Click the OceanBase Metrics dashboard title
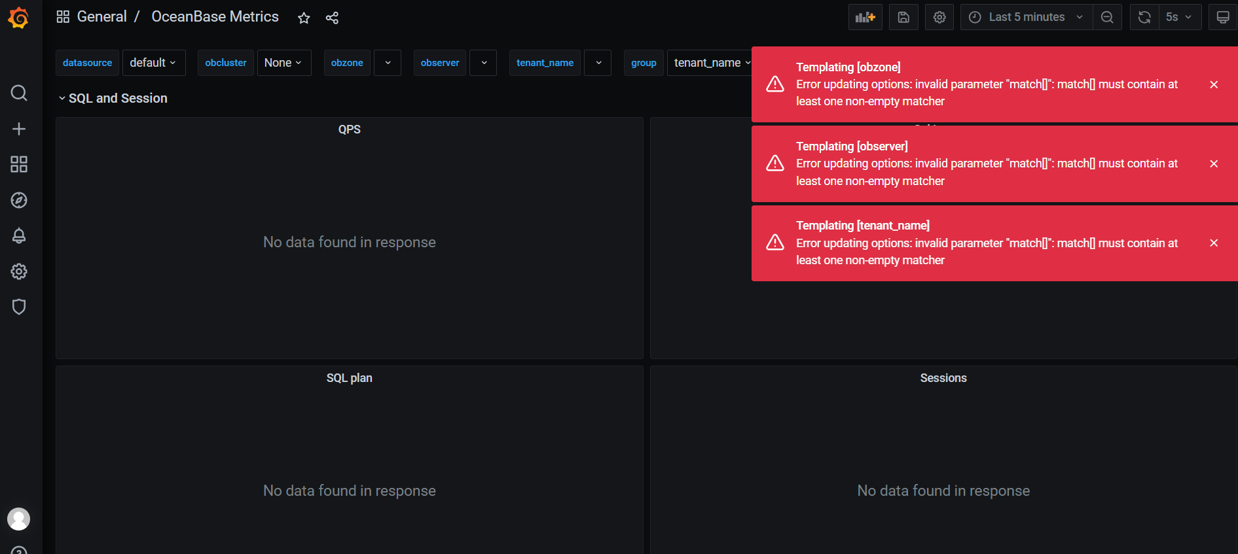This screenshot has height=554, width=1238. [215, 17]
